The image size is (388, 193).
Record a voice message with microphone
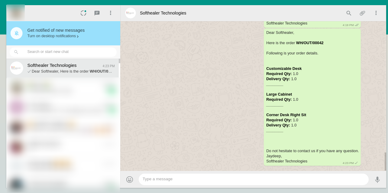(377, 180)
